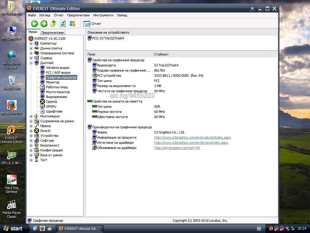The height and width of the screenshot is (233, 310).
Task: Click the users icon in the toolbar
Action: 72,24
